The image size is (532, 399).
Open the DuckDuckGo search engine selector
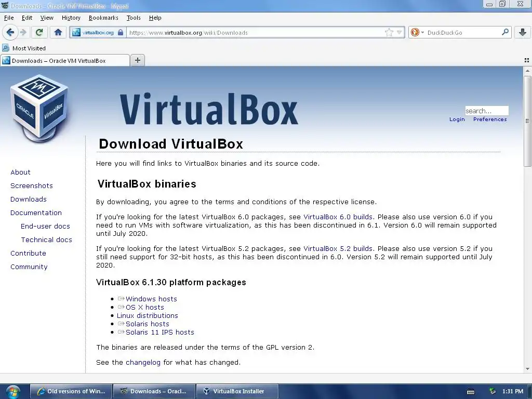click(417, 33)
